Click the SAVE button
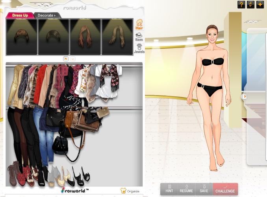The image size is (267, 197). (204, 189)
